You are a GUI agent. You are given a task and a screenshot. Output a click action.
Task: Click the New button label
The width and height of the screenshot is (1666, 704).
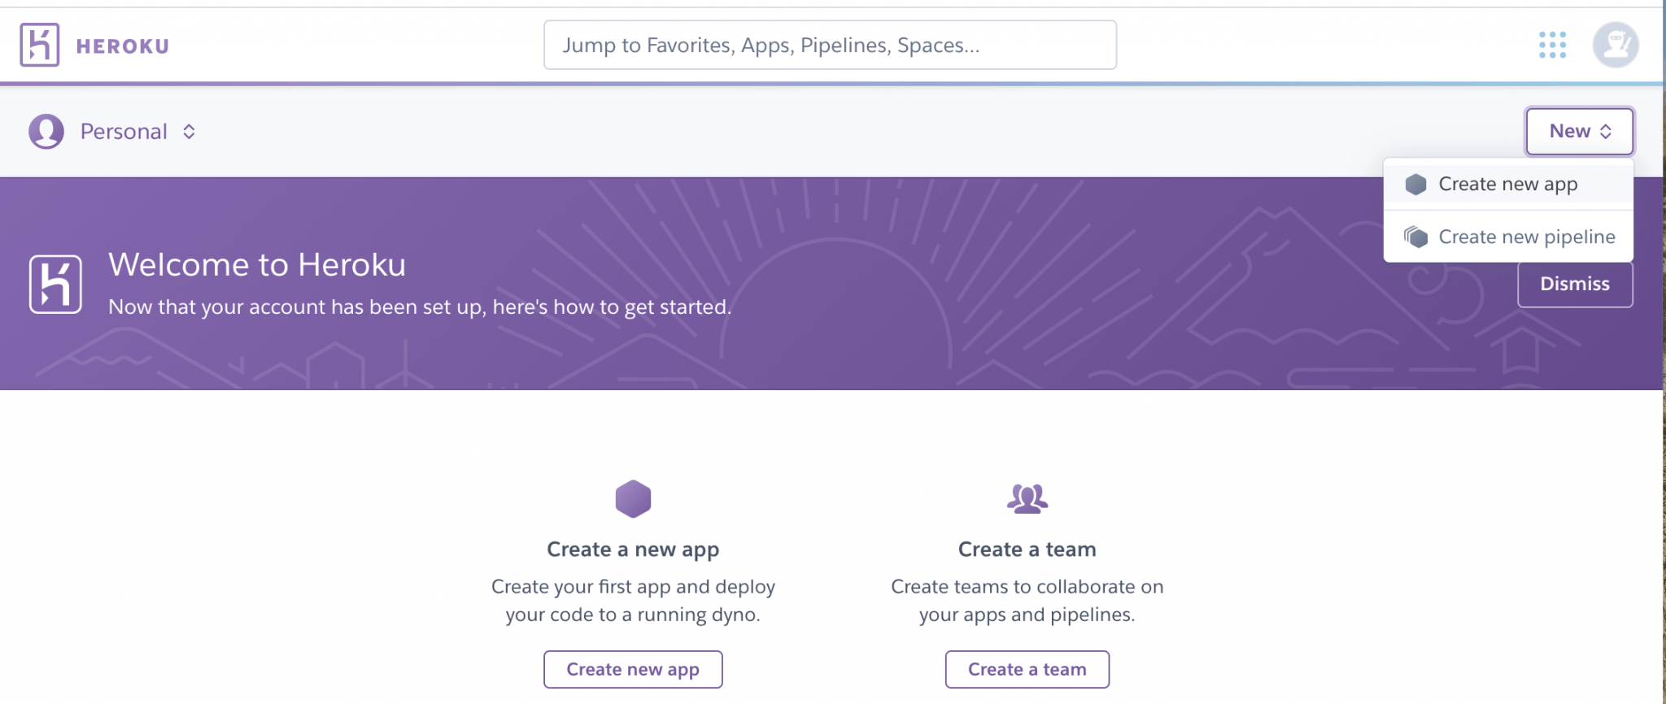pos(1570,130)
